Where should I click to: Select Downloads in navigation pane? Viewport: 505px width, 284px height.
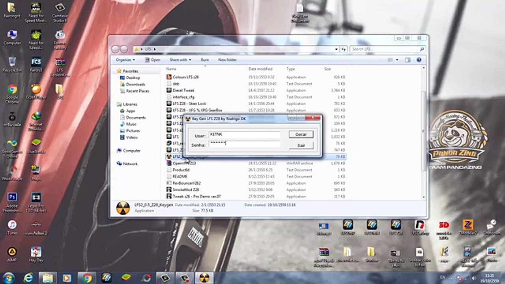tap(135, 84)
